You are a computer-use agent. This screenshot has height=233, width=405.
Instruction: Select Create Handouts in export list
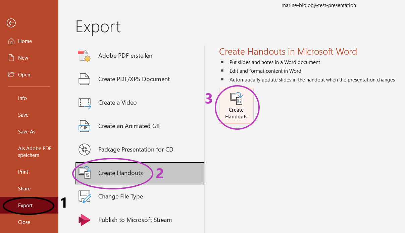140,173
